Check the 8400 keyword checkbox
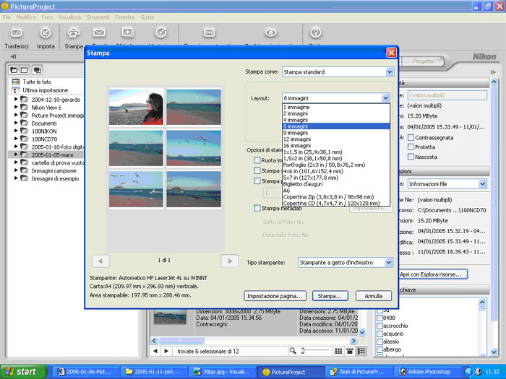This screenshot has height=379, width=506. pos(379,318)
